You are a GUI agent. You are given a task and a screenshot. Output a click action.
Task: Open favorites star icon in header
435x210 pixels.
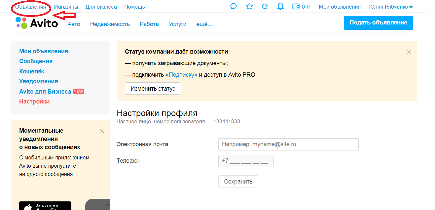[x=249, y=6]
